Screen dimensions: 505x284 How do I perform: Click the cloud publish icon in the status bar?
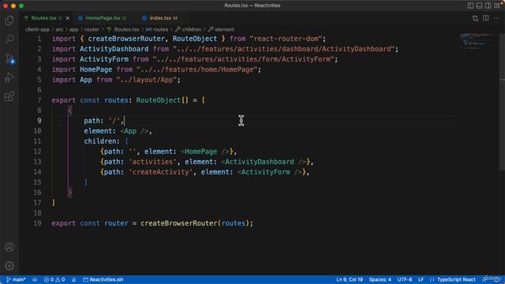(35, 279)
